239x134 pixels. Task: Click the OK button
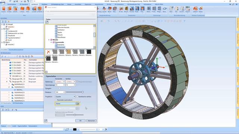tap(80, 121)
